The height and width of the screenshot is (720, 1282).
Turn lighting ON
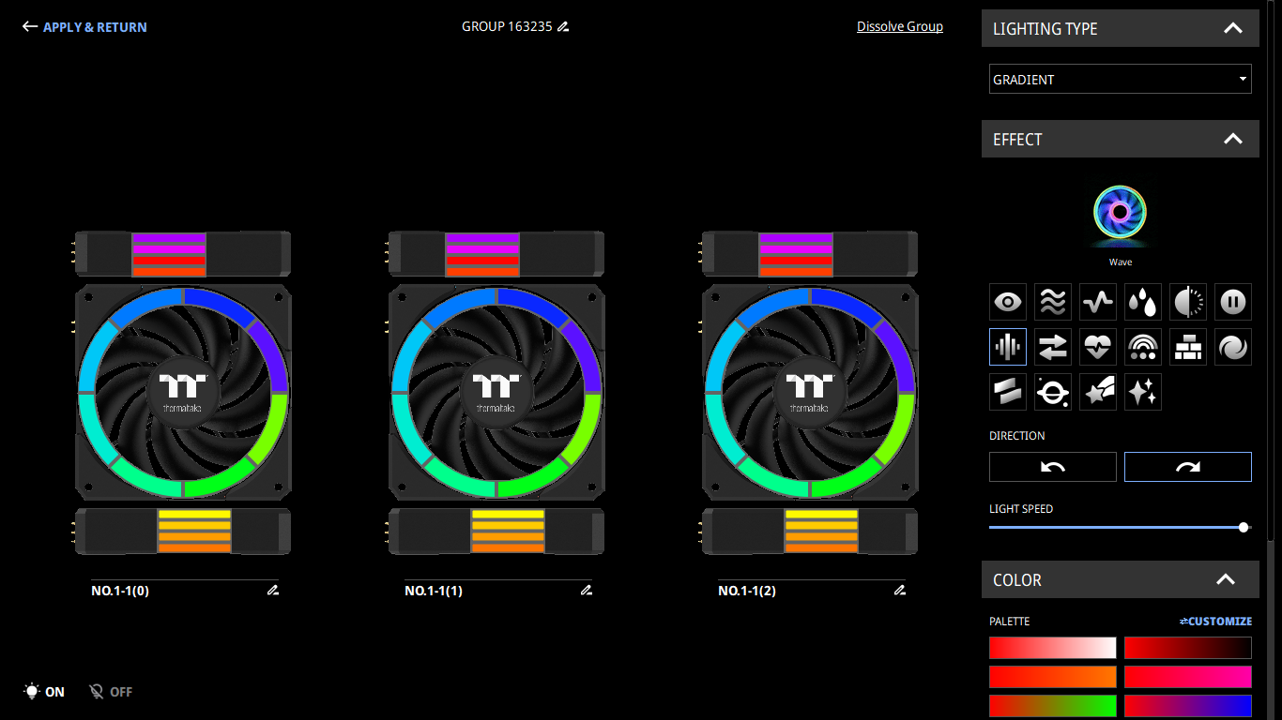coord(44,692)
